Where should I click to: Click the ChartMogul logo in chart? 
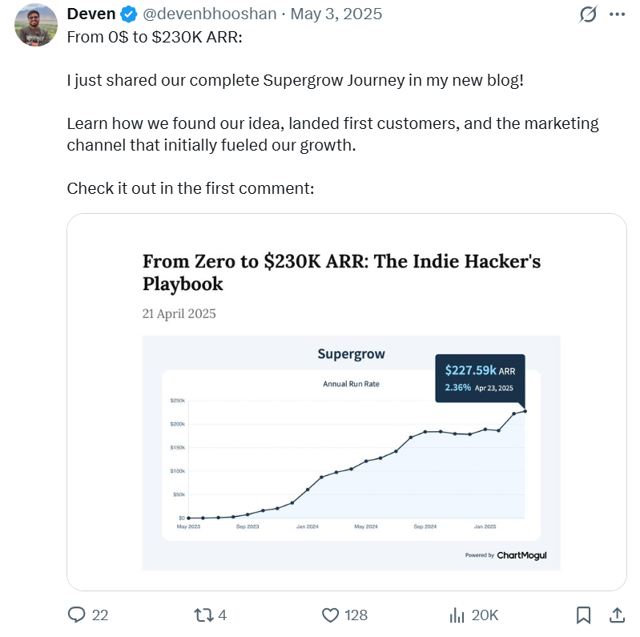521,554
